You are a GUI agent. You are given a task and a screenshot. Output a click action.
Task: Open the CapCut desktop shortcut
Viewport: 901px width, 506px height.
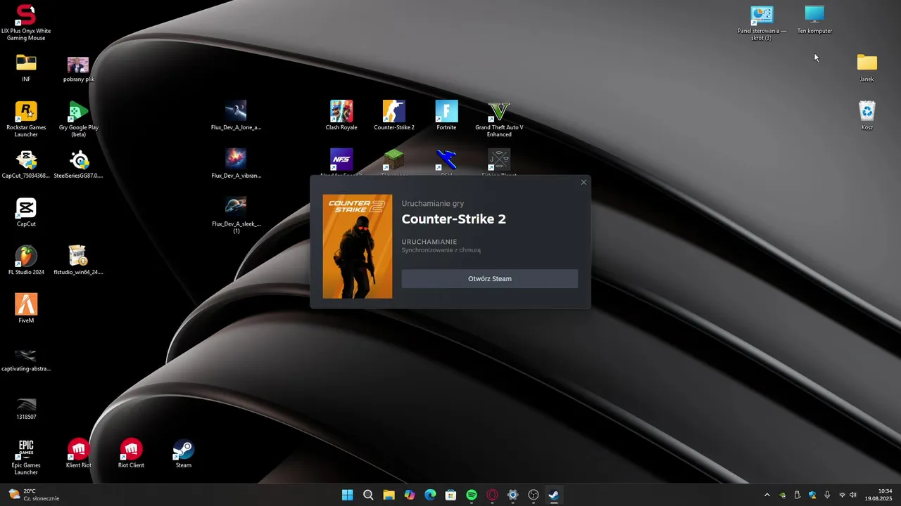point(26,212)
